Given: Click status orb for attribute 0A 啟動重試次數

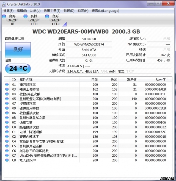Looking at the screenshot, I should point(7,113).
